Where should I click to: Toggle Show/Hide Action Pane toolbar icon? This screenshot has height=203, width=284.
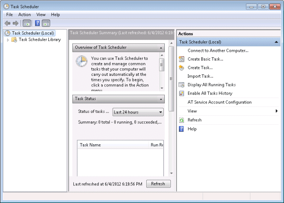click(46, 23)
